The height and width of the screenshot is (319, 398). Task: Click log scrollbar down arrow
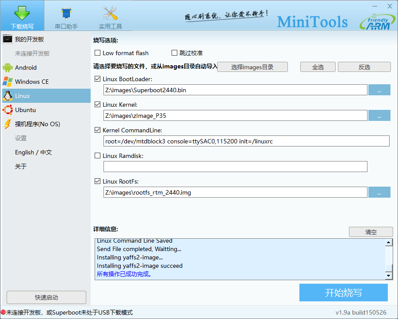pos(389,275)
